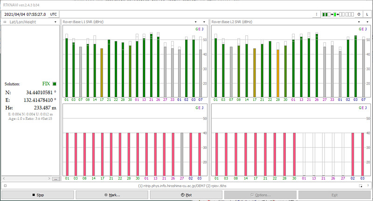Toggle time system with the UTC button
The image size is (373, 201).
[x=53, y=14]
